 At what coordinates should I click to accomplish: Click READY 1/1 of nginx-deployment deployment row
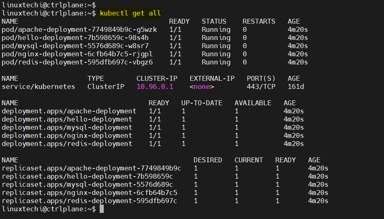155,136
